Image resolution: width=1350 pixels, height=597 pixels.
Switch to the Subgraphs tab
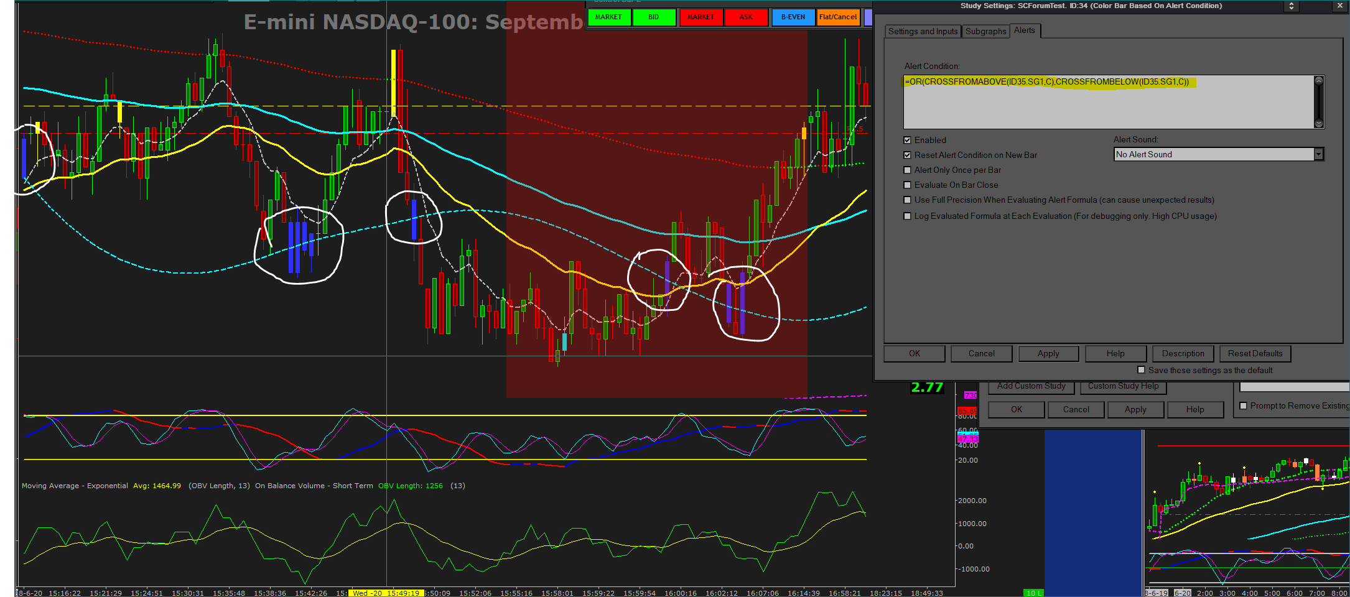[985, 31]
